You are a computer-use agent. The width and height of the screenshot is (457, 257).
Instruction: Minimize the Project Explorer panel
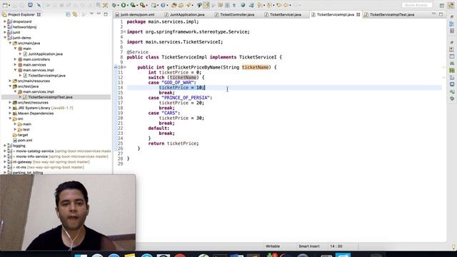[x=99, y=14]
